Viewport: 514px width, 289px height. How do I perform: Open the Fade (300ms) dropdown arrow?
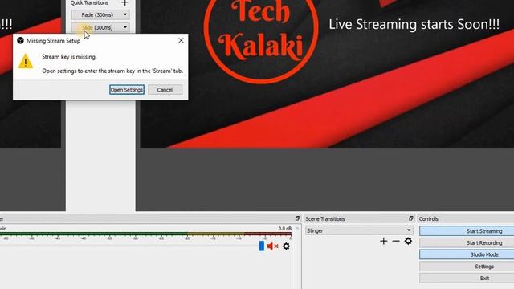(125, 14)
